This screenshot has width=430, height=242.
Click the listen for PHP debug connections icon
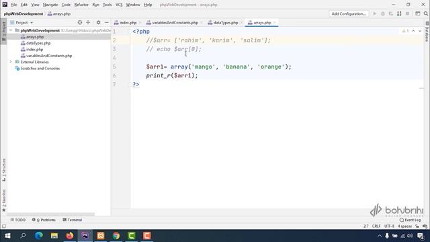[x=399, y=13]
